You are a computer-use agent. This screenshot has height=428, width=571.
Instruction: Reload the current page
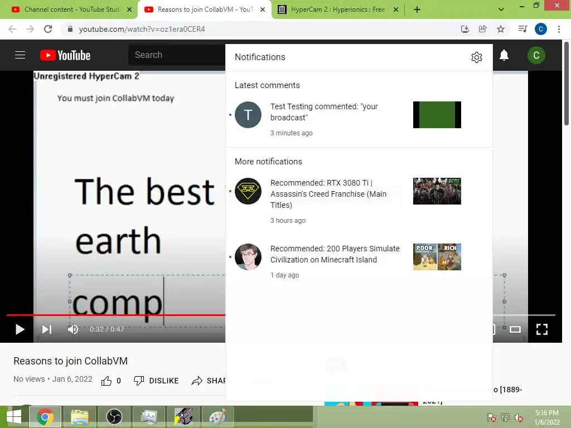click(x=48, y=29)
